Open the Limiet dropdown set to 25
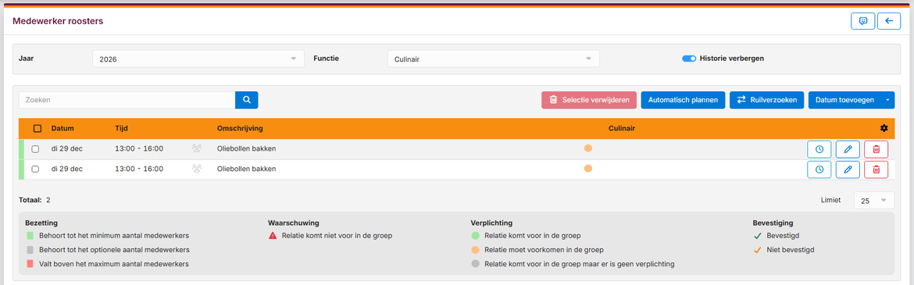914x285 pixels. 874,201
